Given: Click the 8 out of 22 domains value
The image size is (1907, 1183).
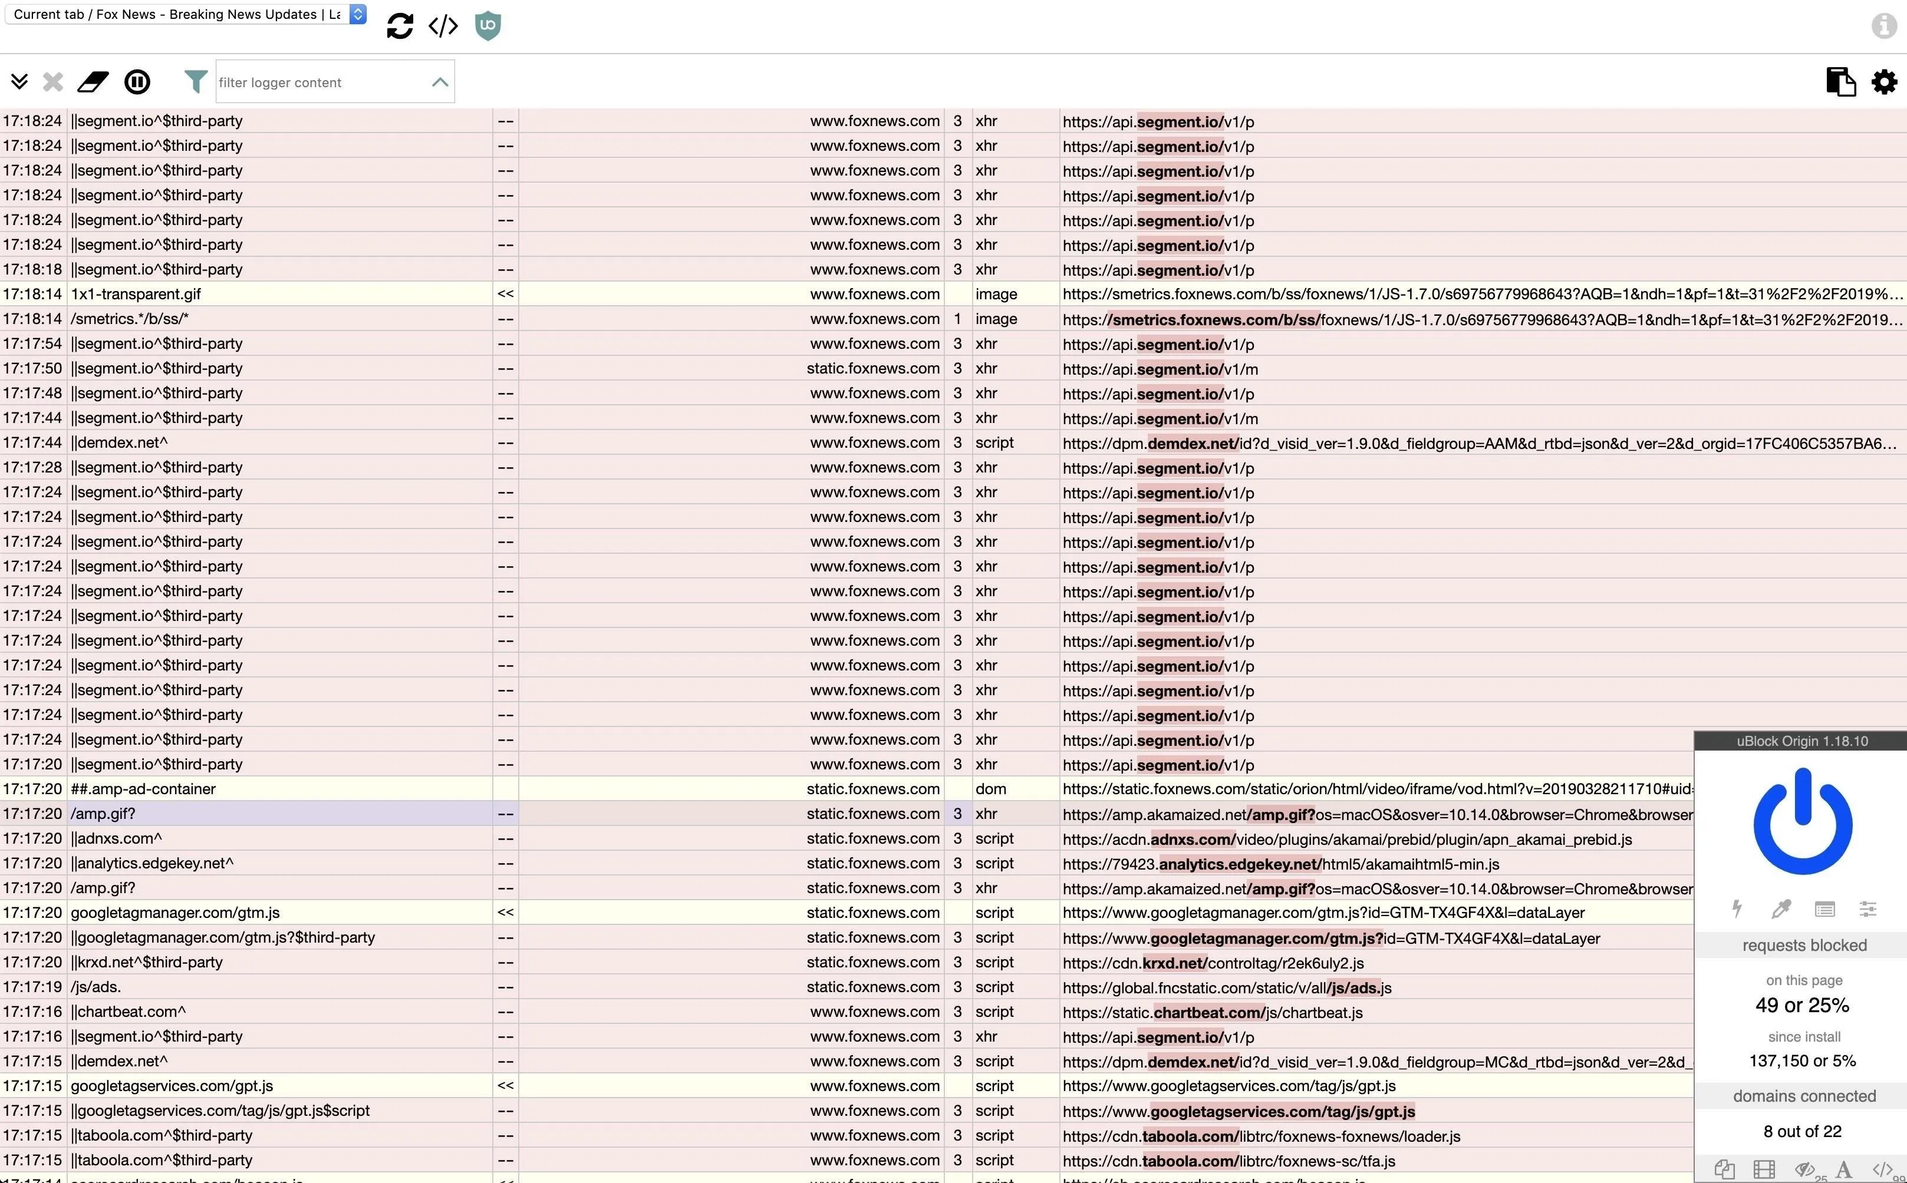Looking at the screenshot, I should pos(1802,1131).
